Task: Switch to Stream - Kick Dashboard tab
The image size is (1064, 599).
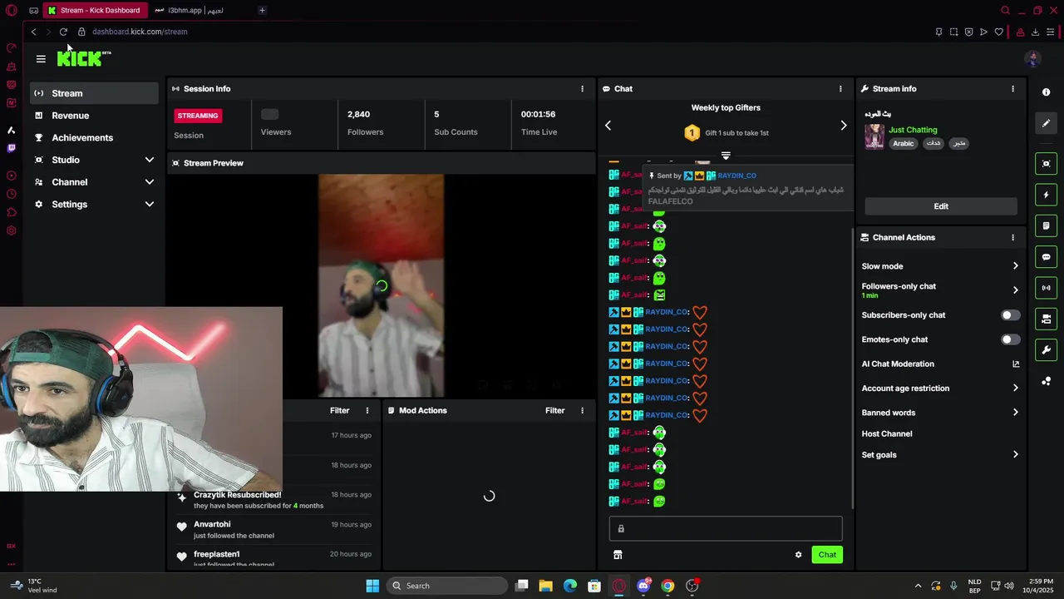Action: 95,11
